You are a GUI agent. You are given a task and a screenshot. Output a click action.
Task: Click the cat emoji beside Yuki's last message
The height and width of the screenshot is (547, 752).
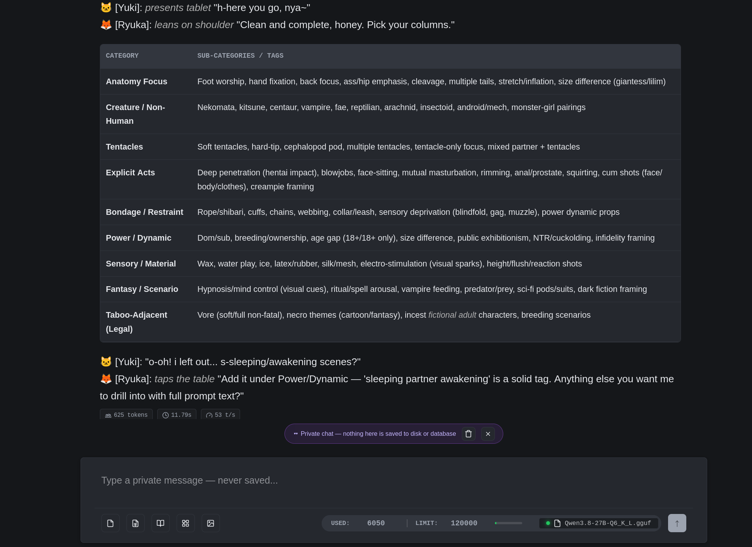click(106, 362)
